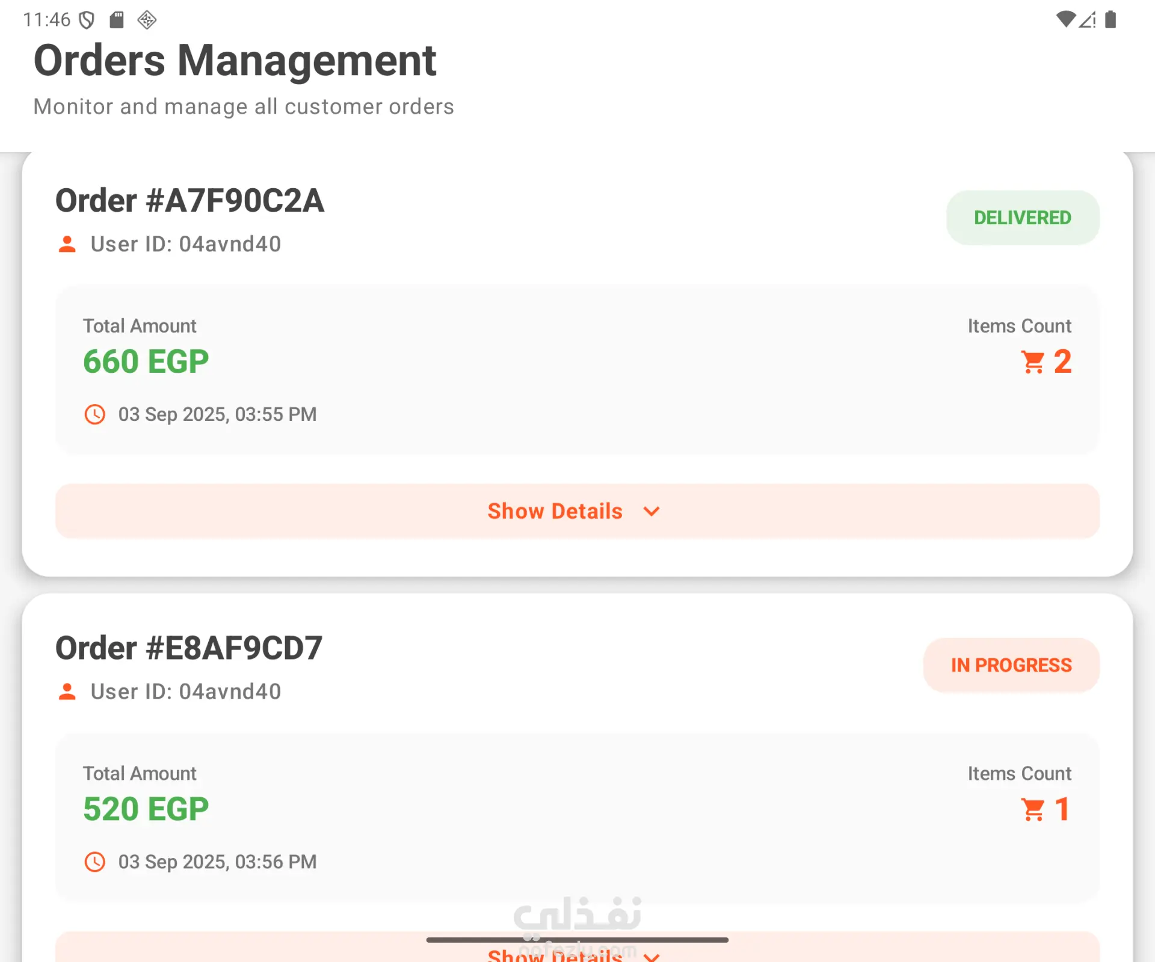Click clock icon next to 03:55 PM

point(95,414)
